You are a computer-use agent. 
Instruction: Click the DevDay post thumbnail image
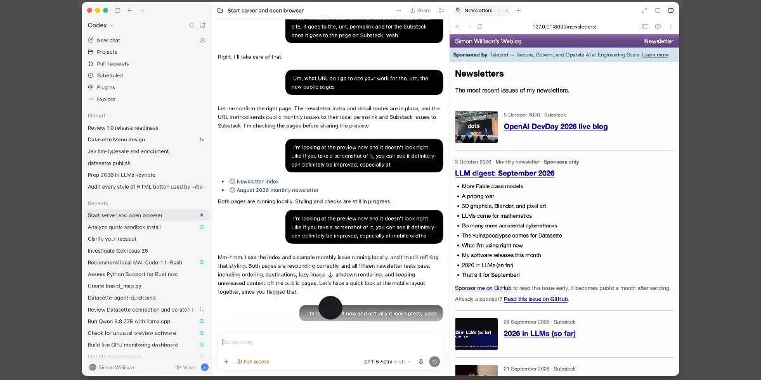click(x=476, y=127)
